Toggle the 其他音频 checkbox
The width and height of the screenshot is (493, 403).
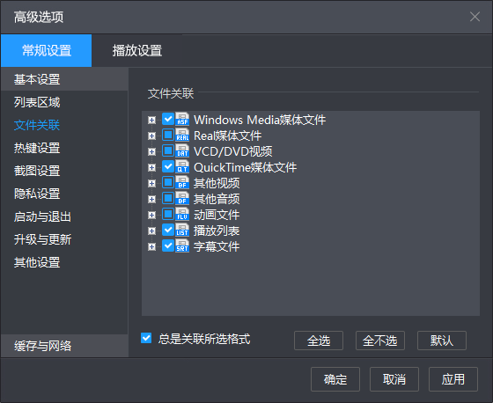pyautogui.click(x=168, y=198)
